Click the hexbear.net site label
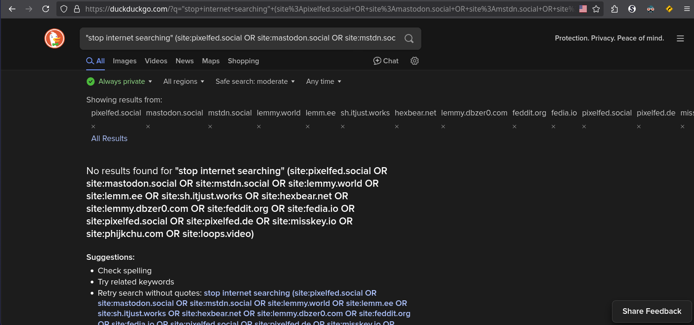Image resolution: width=694 pixels, height=325 pixels. pos(415,113)
